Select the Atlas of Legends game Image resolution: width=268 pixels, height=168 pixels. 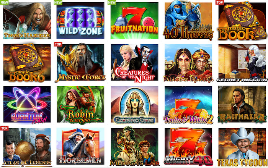click(27, 147)
